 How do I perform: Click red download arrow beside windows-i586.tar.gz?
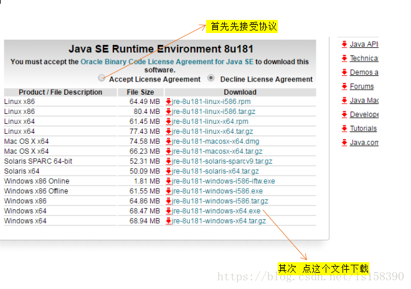[x=169, y=201]
